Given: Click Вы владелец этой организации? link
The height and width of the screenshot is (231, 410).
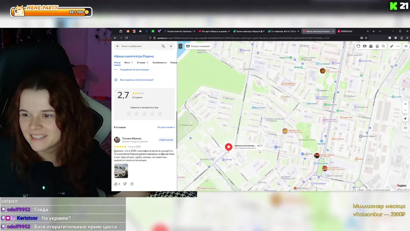Looking at the screenshot, I should pyautogui.click(x=137, y=80).
